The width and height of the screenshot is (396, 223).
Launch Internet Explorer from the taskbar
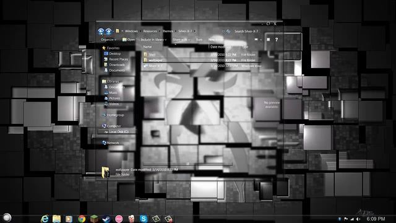pos(45,219)
